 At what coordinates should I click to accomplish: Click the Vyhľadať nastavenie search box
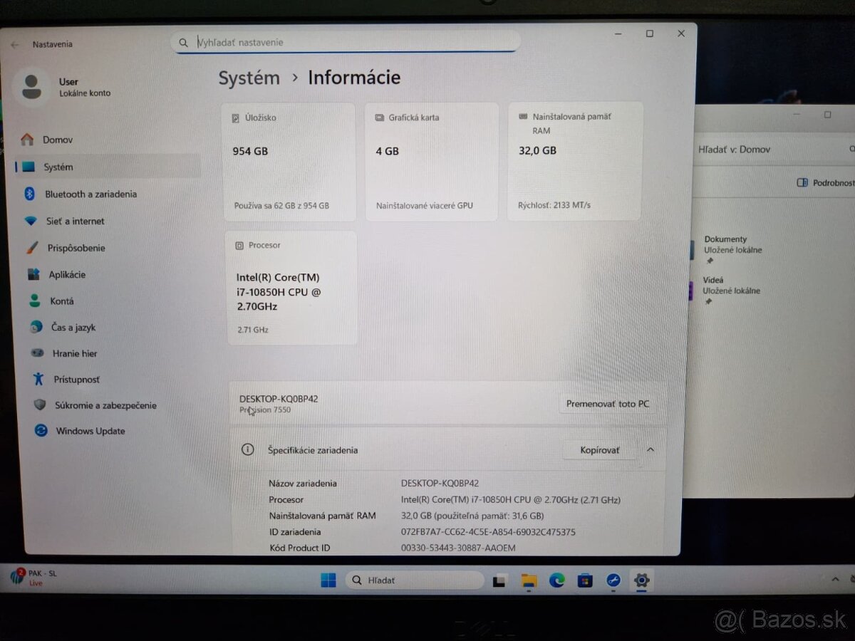pos(345,41)
